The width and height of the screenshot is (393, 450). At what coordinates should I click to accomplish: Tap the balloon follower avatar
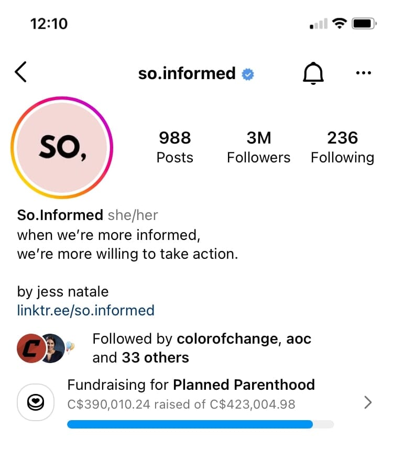pyautogui.click(x=70, y=347)
